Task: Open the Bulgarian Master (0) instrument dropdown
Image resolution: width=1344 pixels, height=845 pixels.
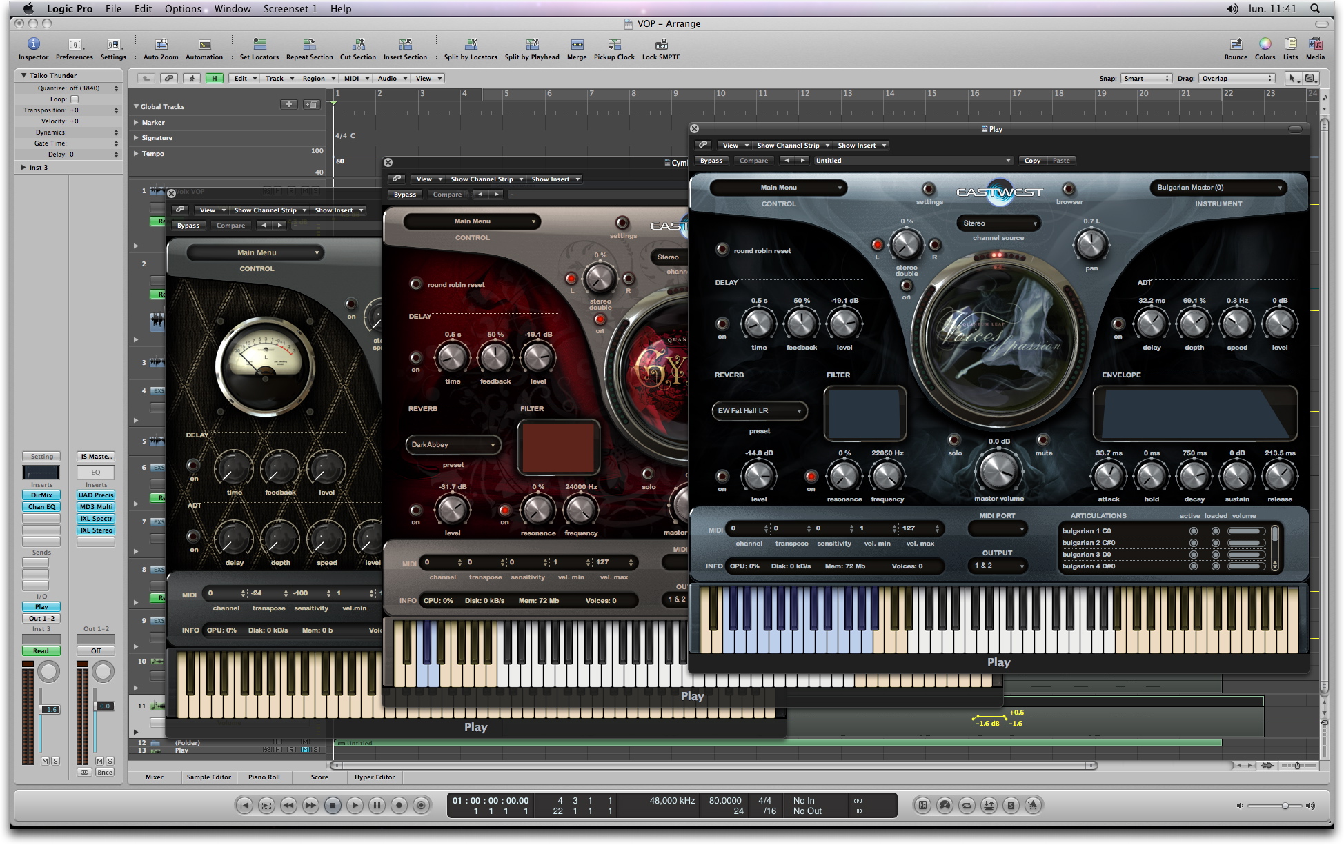Action: coord(1218,188)
